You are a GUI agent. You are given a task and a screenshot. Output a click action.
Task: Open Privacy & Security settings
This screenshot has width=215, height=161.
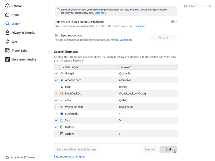[23, 33]
